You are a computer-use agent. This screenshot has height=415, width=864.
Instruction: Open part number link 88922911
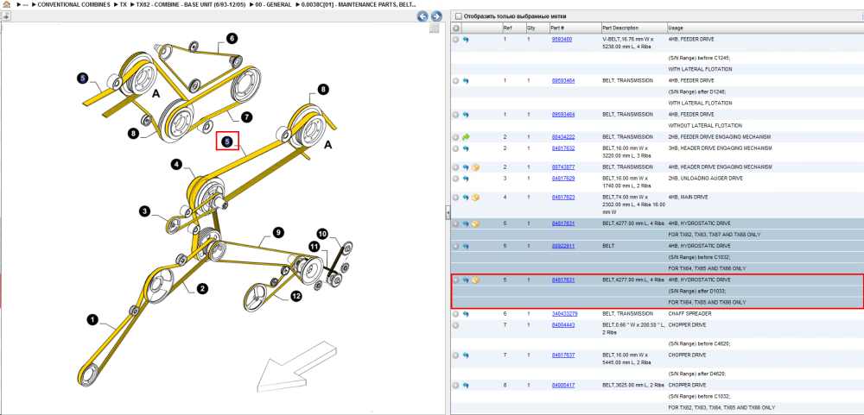(x=563, y=246)
